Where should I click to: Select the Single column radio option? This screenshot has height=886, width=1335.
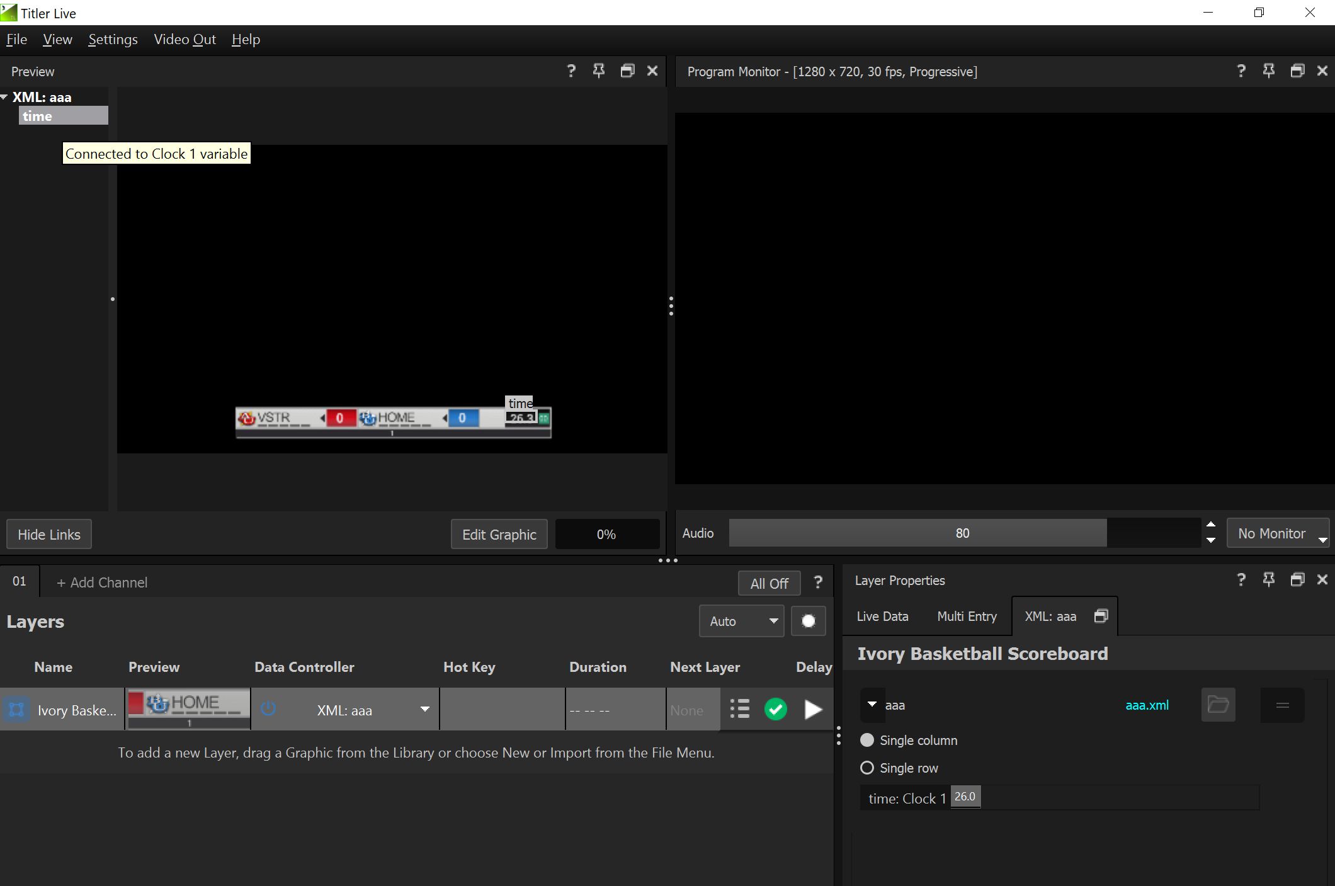pyautogui.click(x=867, y=741)
